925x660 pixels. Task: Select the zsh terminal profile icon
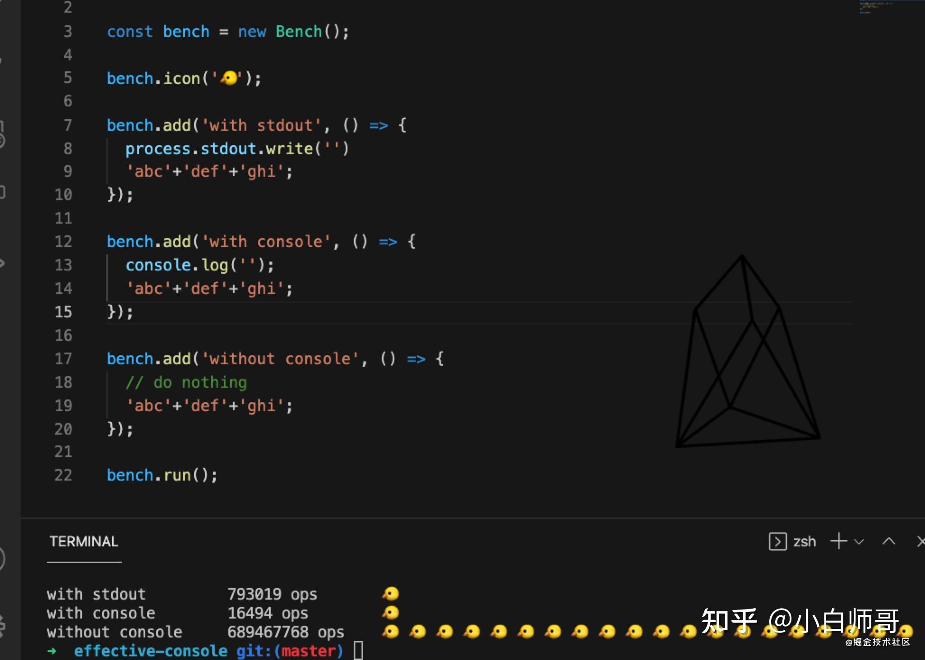tap(777, 541)
